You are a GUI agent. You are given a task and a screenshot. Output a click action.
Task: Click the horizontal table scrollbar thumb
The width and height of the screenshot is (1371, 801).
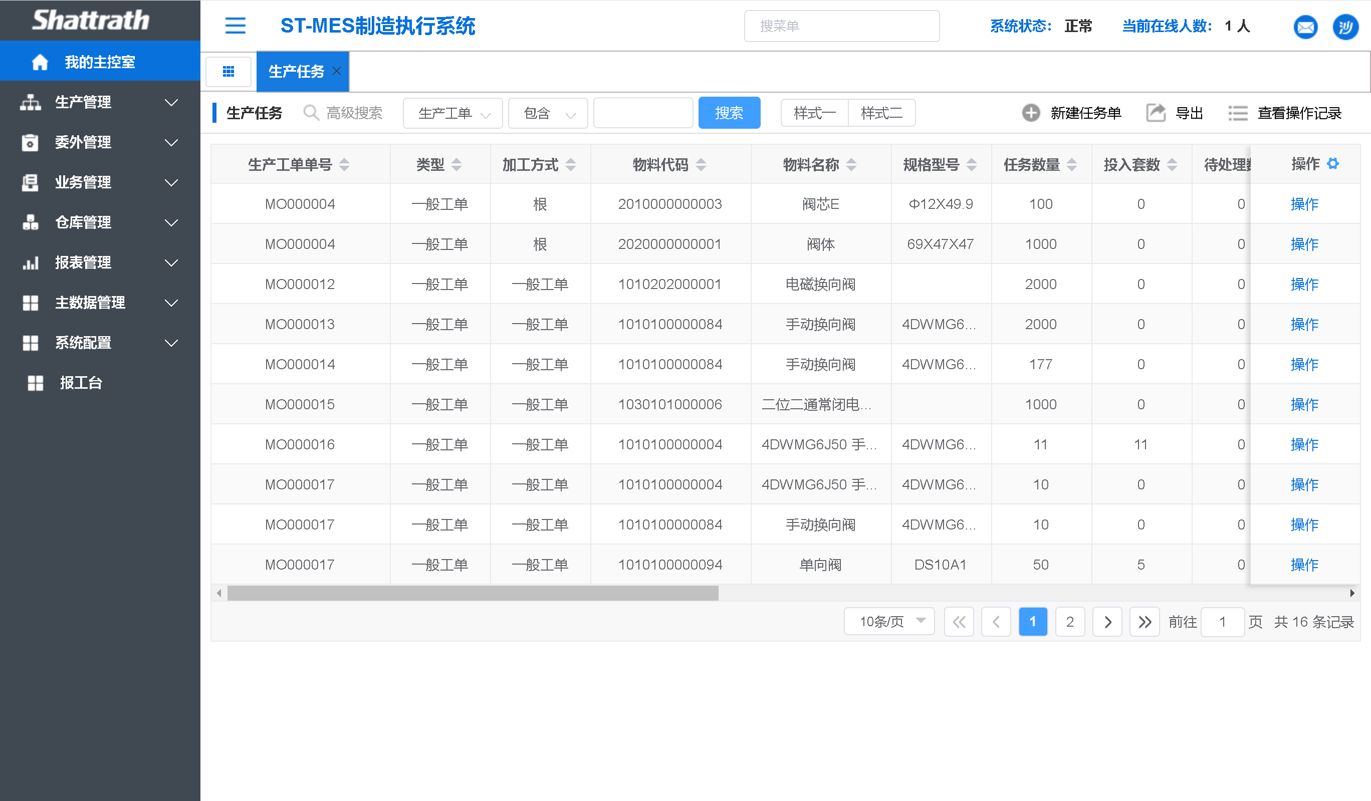(x=472, y=593)
